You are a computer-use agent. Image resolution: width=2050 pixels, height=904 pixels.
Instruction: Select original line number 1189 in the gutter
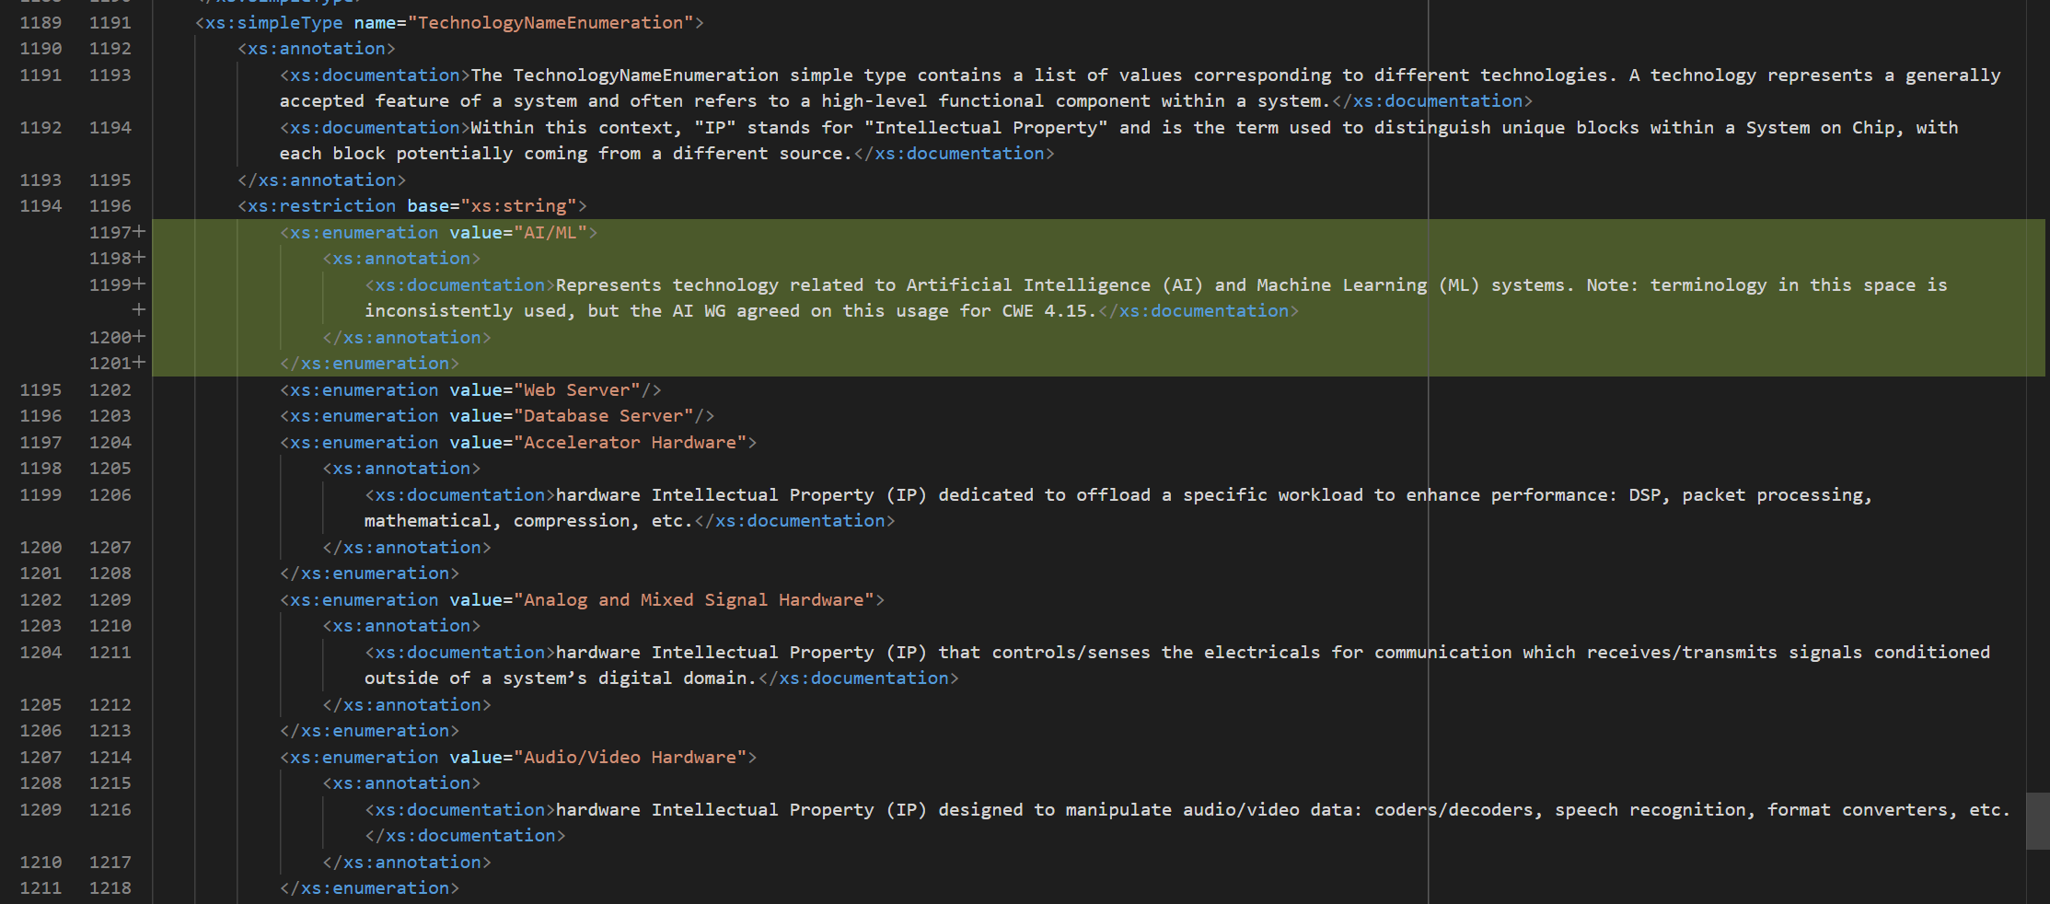[41, 22]
